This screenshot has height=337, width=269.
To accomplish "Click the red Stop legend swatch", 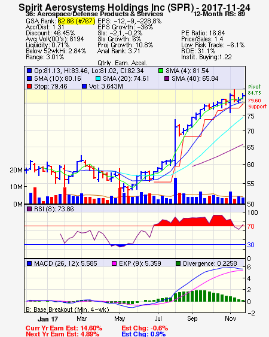I will click(29, 86).
